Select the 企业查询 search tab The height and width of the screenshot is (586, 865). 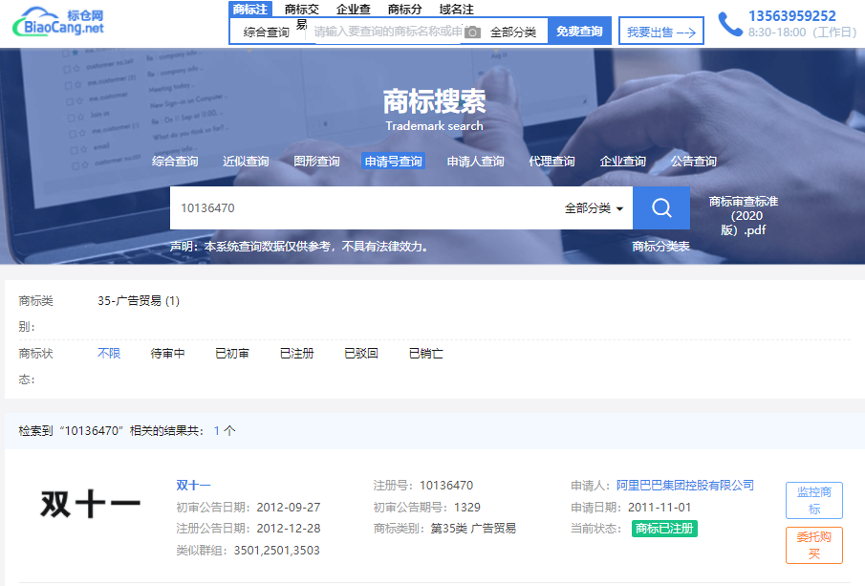(623, 162)
